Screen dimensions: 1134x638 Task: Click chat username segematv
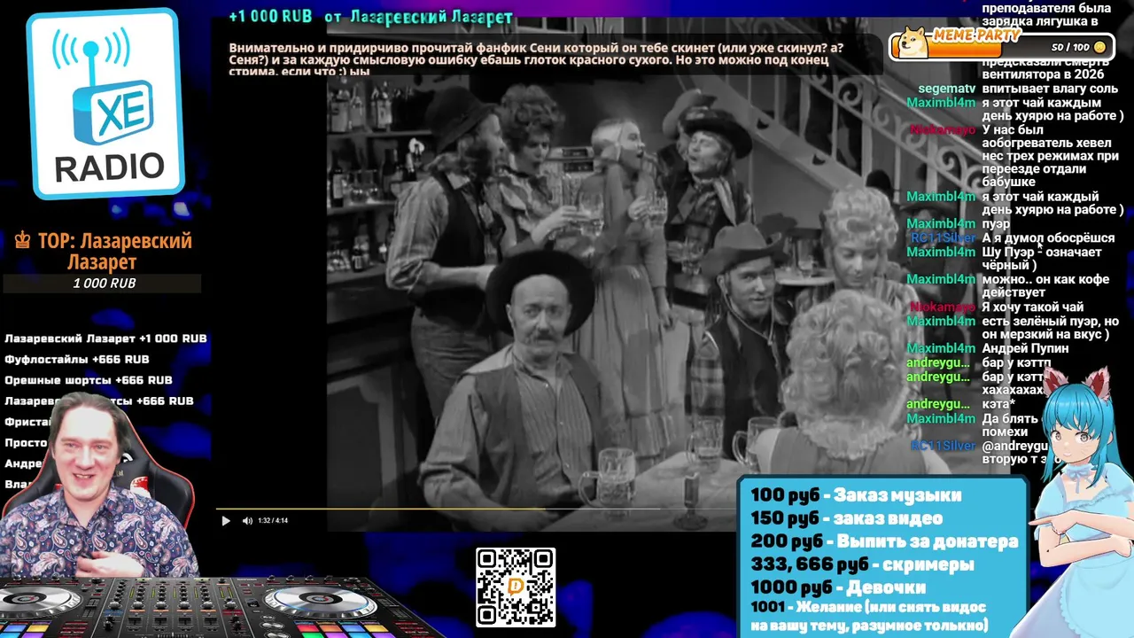click(946, 89)
